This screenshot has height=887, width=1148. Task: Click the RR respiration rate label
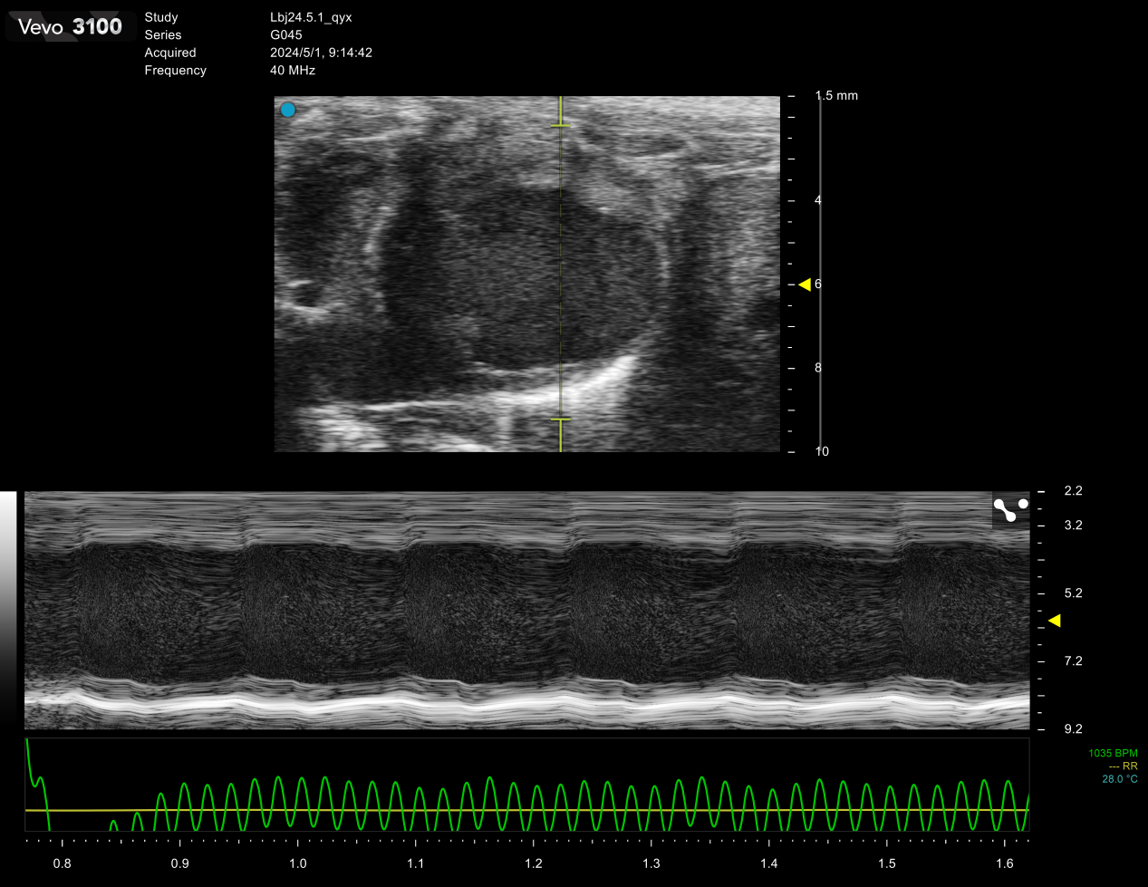click(1123, 766)
